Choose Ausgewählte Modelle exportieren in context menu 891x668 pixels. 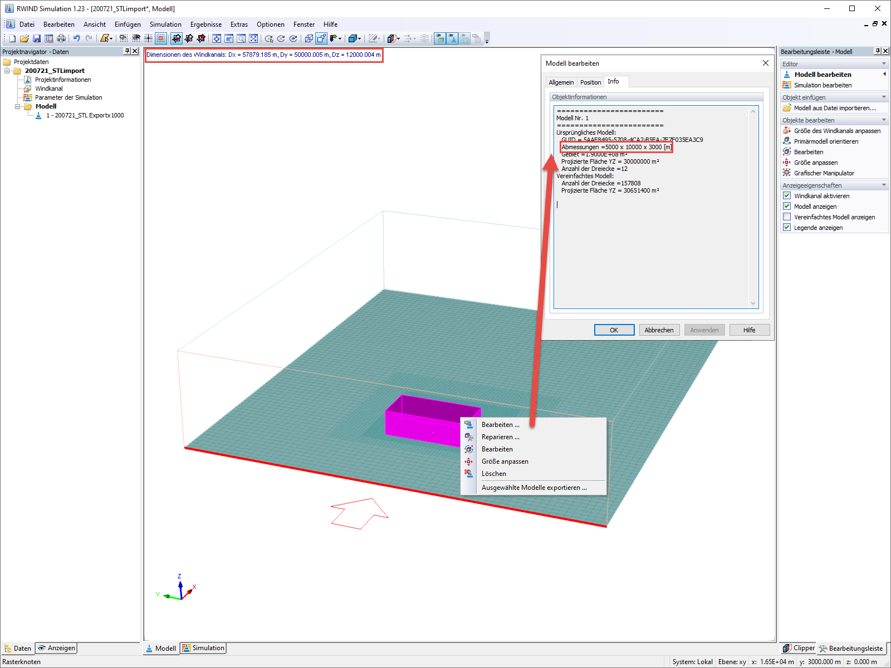tap(534, 488)
